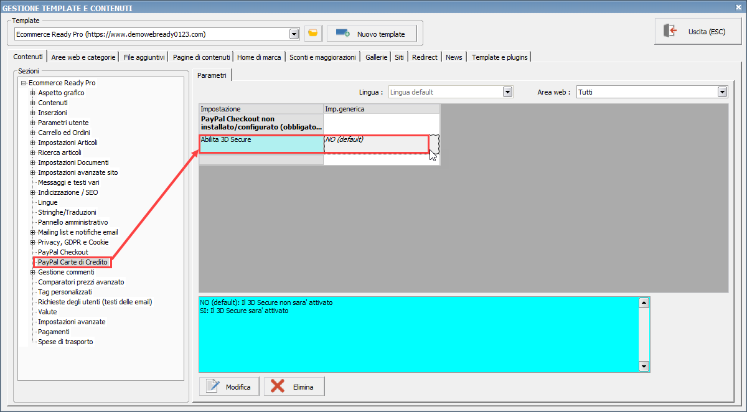Switch to Aree web e categorie tab
The width and height of the screenshot is (747, 412).
pos(83,57)
